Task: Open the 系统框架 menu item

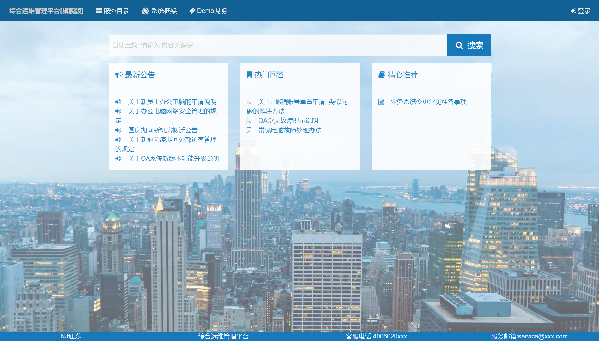Action: coord(159,11)
